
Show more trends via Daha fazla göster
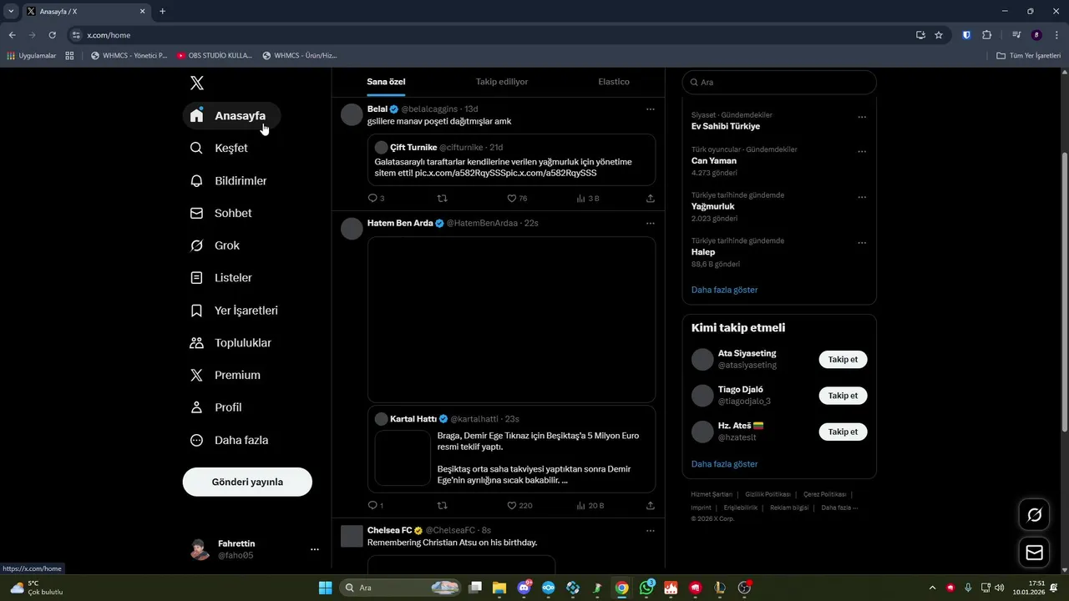[x=725, y=290]
